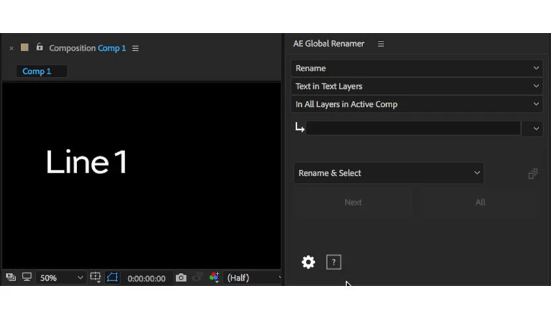This screenshot has height=319, width=551.
Task: Click the AE Global Renamer panel title
Action: (329, 43)
